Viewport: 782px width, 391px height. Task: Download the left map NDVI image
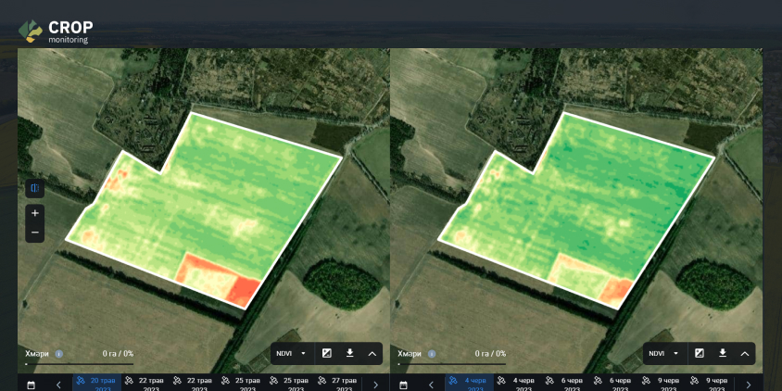click(x=349, y=353)
